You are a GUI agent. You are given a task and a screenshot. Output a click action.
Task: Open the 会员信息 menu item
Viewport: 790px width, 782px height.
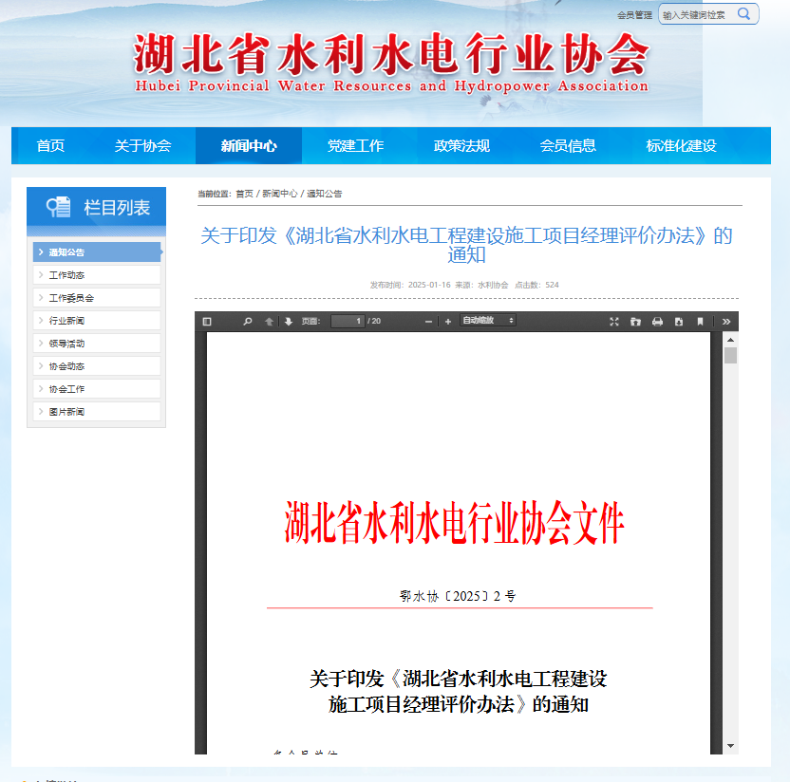(x=567, y=145)
